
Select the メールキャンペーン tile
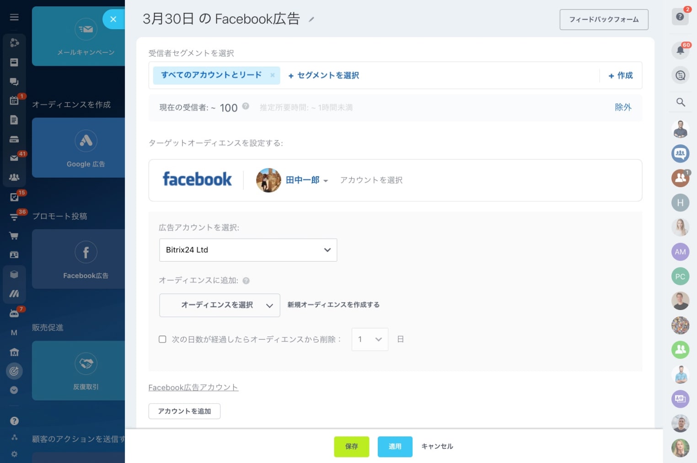pyautogui.click(x=78, y=36)
